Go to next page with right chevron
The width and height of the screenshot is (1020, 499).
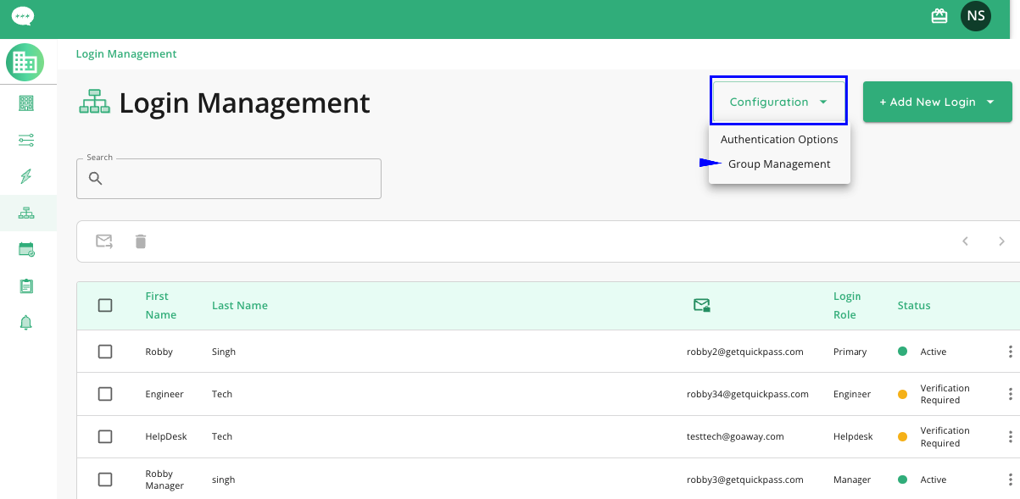click(1001, 241)
